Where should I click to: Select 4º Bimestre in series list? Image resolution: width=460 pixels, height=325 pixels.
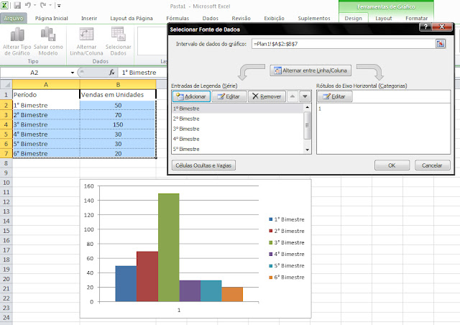tap(238, 139)
